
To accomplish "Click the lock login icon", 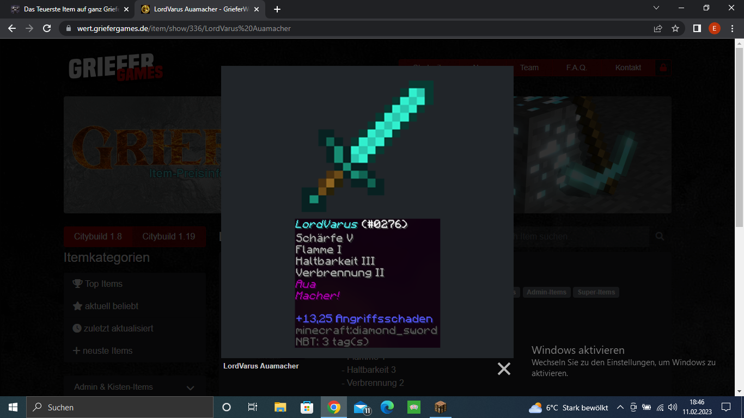I will tap(663, 67).
